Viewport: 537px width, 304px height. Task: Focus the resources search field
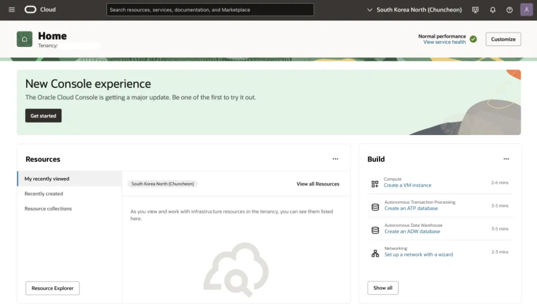coord(211,10)
